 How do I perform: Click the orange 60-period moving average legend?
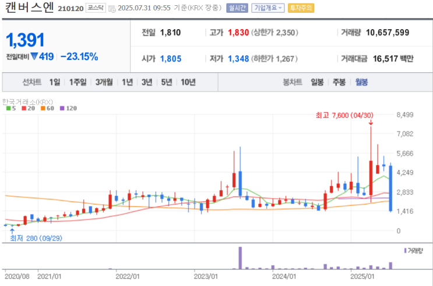tap(47, 108)
